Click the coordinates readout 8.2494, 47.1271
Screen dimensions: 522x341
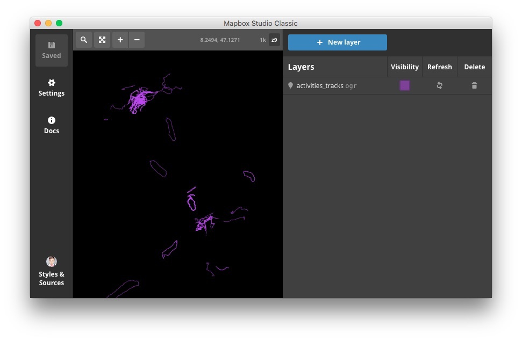click(220, 40)
